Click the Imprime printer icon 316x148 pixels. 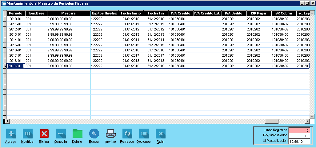(x=110, y=134)
